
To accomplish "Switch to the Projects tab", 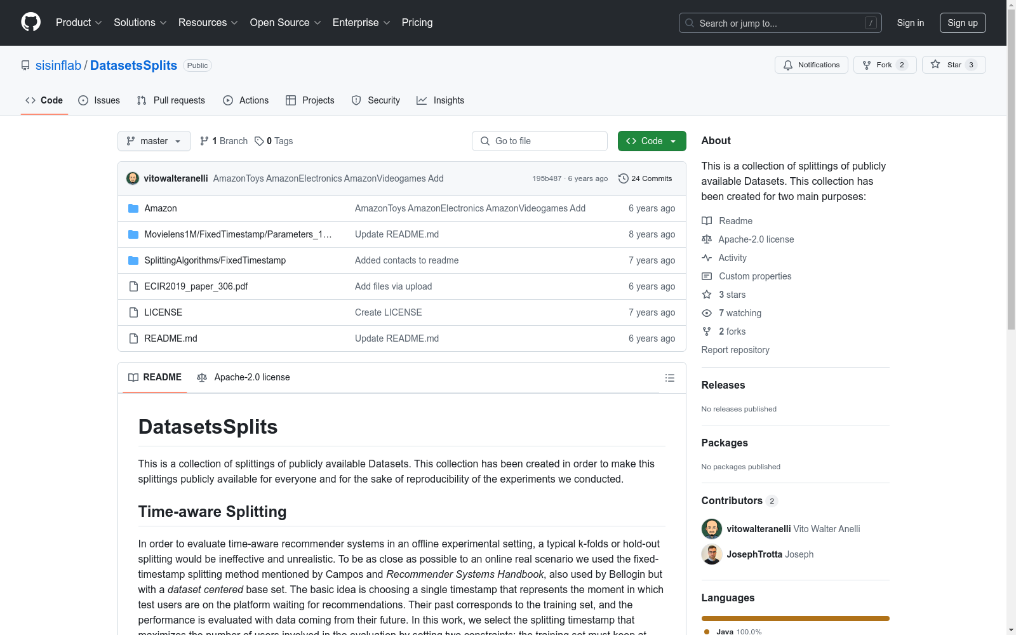I will tap(310, 100).
